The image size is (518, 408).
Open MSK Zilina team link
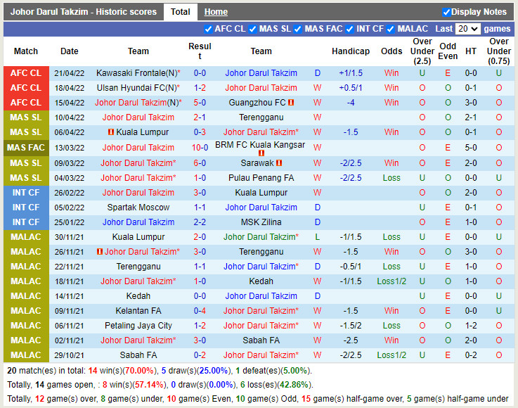point(261,222)
